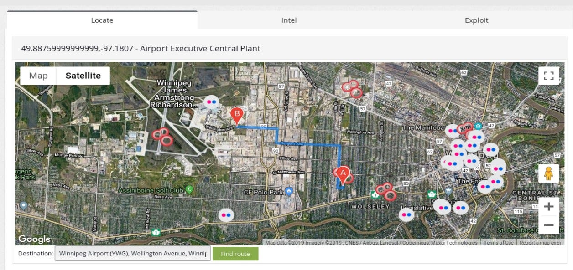573x270 pixels.
Task: Click the CF Polo Park label
Action: click(x=263, y=192)
